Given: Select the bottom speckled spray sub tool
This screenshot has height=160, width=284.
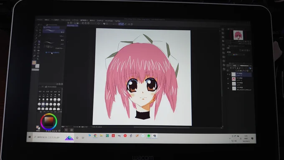Looking at the screenshot, I should (x=53, y=47).
